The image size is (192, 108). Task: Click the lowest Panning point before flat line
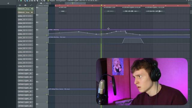click(140, 35)
